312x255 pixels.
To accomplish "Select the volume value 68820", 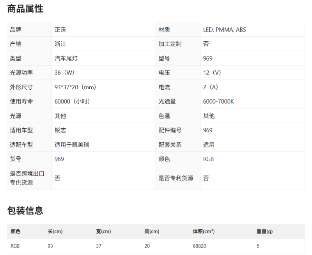I will (x=199, y=246).
